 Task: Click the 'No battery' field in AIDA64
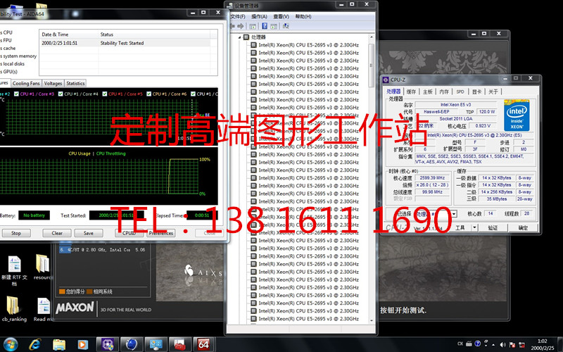click(34, 215)
